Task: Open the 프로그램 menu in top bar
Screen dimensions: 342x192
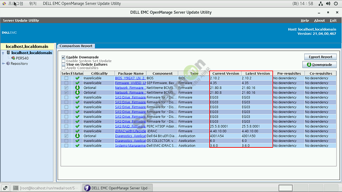Action: click(x=16, y=4)
